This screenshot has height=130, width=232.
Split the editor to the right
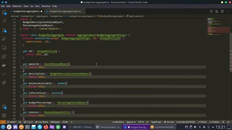coord(222,11)
